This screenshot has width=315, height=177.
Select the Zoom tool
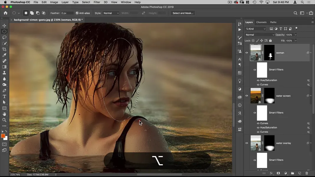(4, 120)
